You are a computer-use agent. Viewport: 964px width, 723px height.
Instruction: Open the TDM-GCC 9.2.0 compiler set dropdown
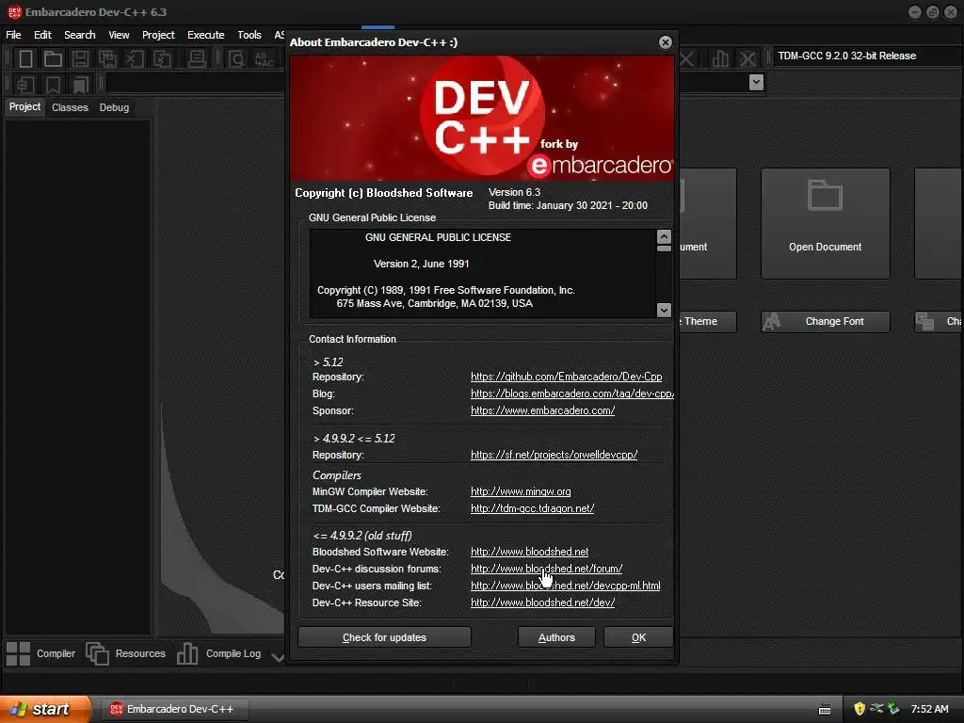click(x=867, y=56)
